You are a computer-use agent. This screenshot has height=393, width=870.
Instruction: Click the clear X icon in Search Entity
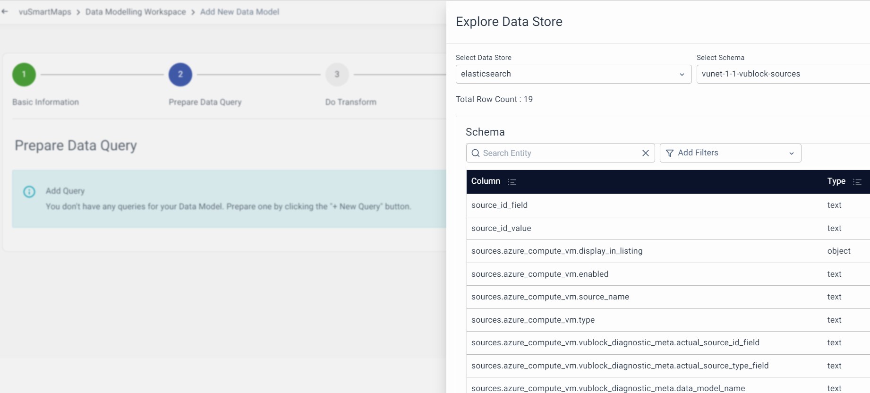pos(645,153)
